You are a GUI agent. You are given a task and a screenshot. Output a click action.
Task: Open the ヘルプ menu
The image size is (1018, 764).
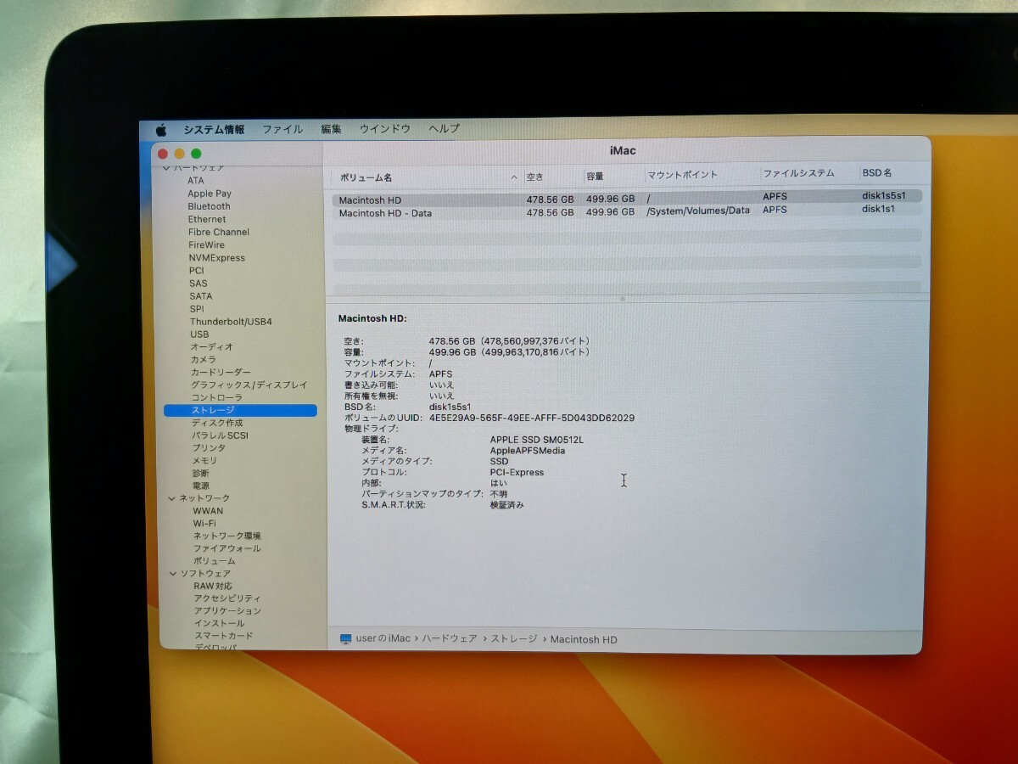pos(445,129)
